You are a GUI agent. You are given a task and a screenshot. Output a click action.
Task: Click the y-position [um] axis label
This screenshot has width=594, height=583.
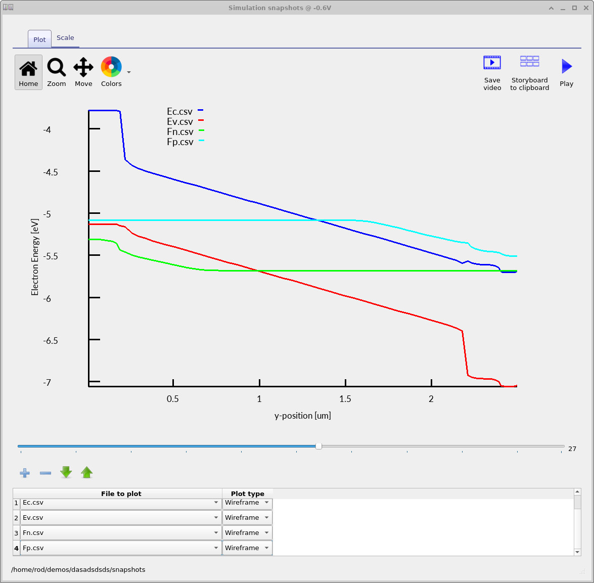[303, 416]
